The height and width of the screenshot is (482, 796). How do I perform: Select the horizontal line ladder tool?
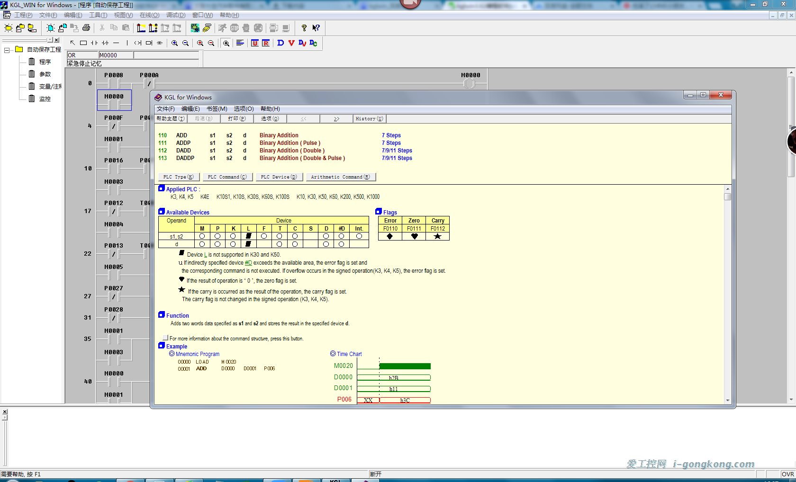click(x=116, y=43)
